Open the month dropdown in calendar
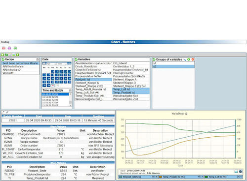The width and height of the screenshot is (247, 181). [51, 64]
